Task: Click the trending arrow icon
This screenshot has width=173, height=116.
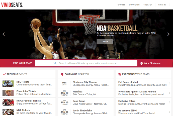Action: (x=4, y=74)
